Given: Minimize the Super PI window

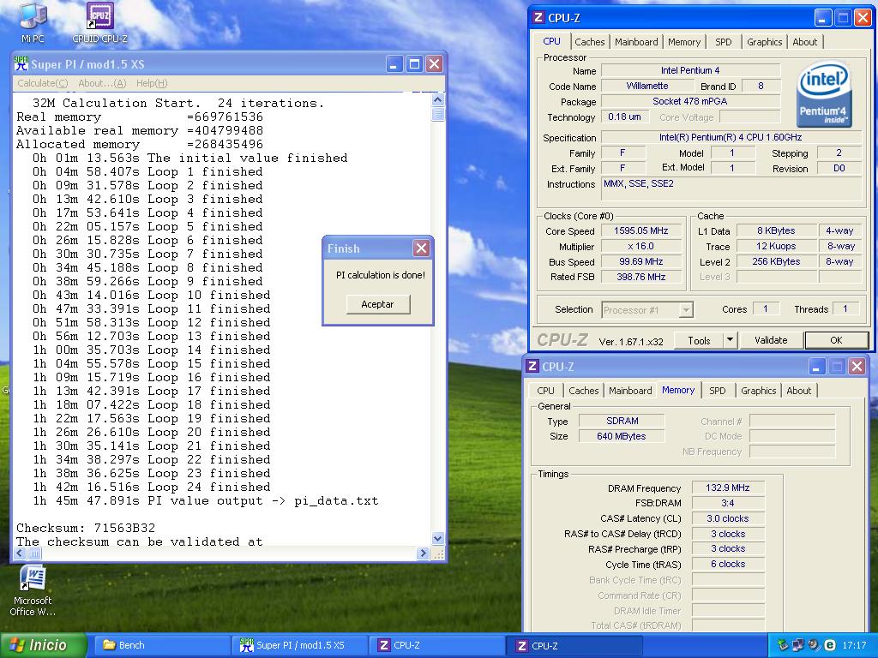Looking at the screenshot, I should pyautogui.click(x=394, y=63).
